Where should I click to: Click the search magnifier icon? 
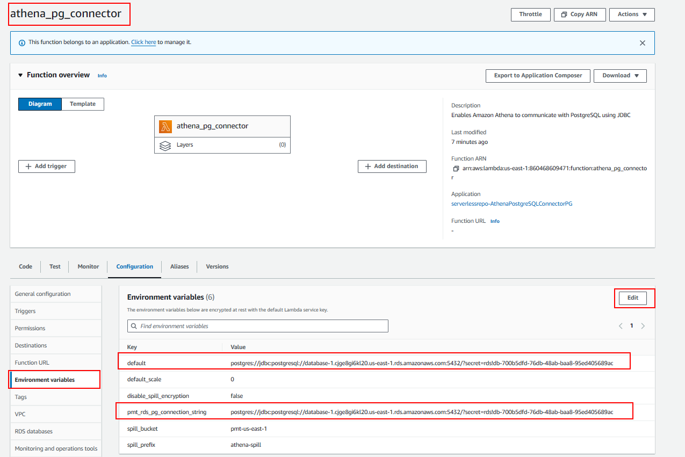[x=134, y=326]
